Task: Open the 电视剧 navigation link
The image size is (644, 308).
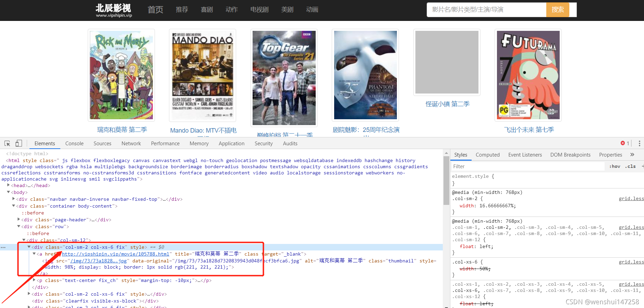Action: click(x=259, y=10)
